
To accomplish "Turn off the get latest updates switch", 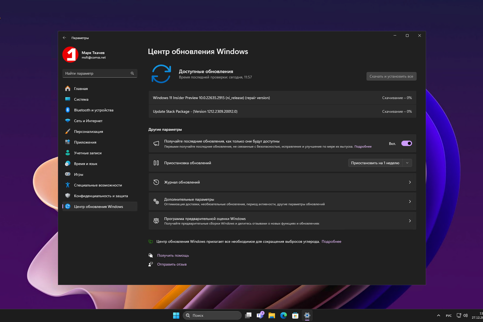I will click(x=407, y=144).
